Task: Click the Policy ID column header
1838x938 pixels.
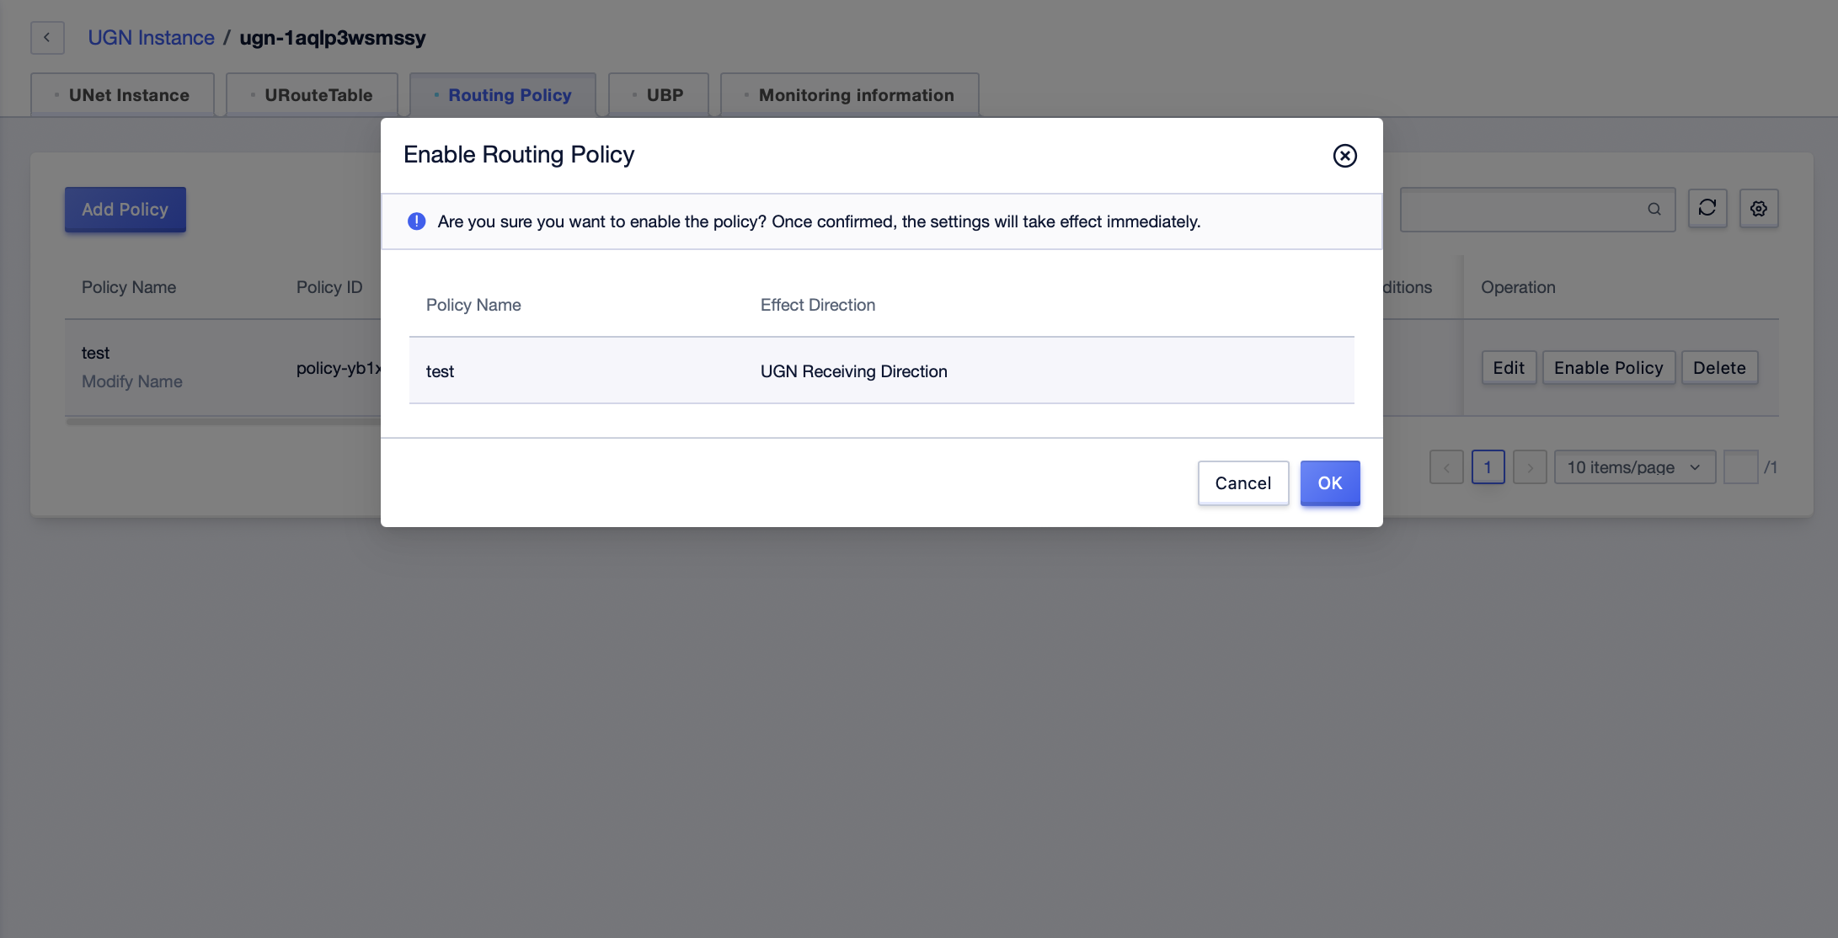Action: click(x=329, y=287)
